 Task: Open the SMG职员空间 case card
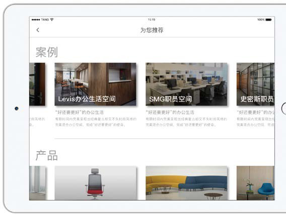pyautogui.click(x=186, y=84)
